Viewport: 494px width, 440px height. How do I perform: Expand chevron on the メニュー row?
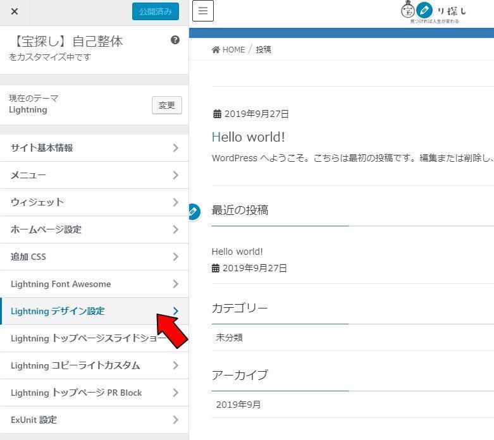[x=175, y=175]
